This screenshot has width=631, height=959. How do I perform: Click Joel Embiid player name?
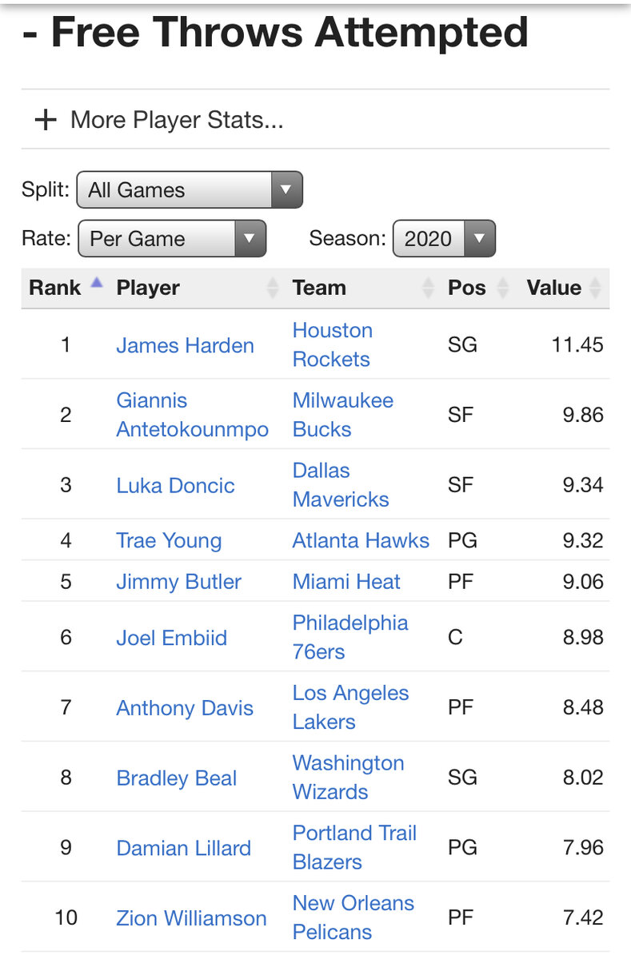point(171,638)
